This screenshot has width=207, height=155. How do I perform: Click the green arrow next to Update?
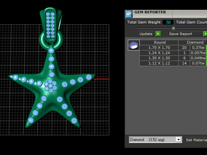pyautogui.click(x=158, y=34)
